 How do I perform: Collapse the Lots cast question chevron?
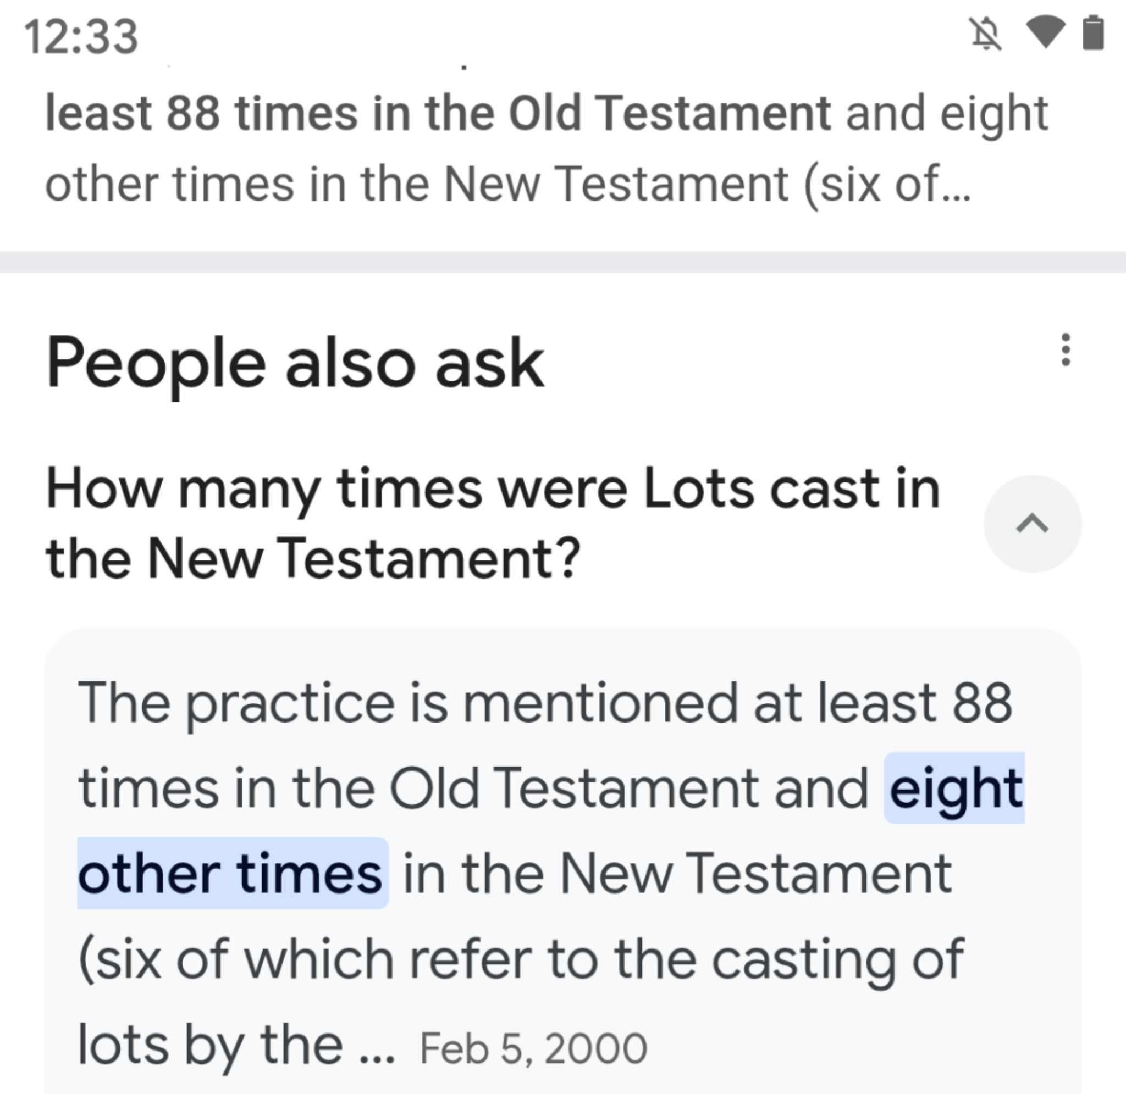coord(1033,524)
